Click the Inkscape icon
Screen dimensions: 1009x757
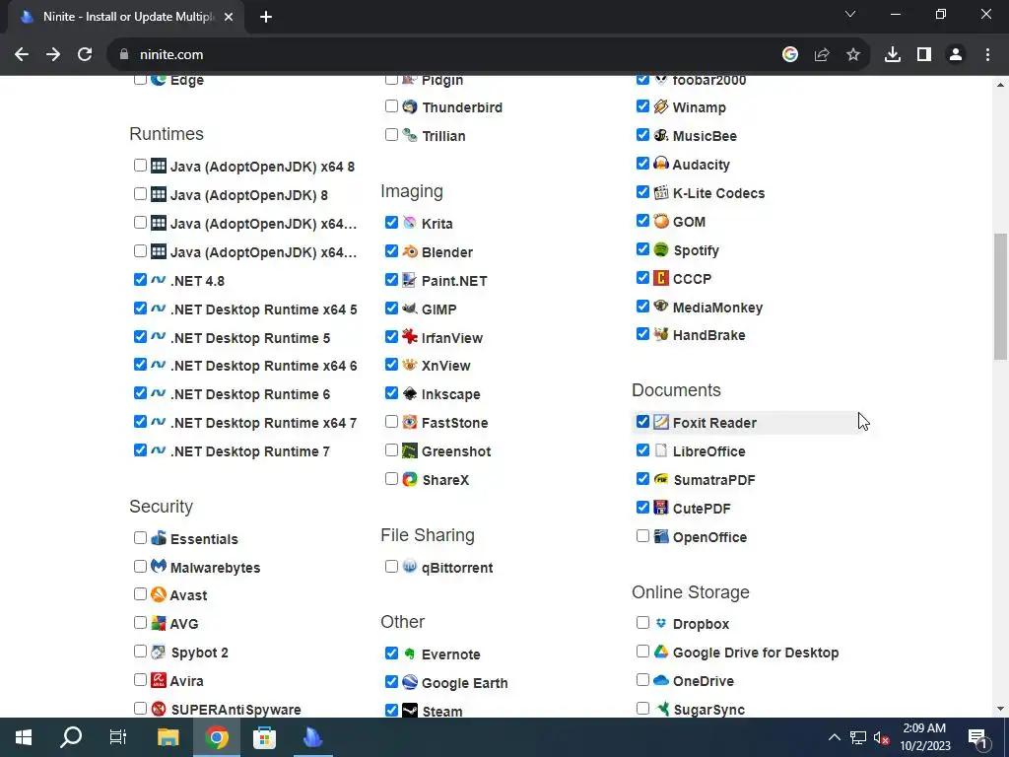click(x=410, y=393)
